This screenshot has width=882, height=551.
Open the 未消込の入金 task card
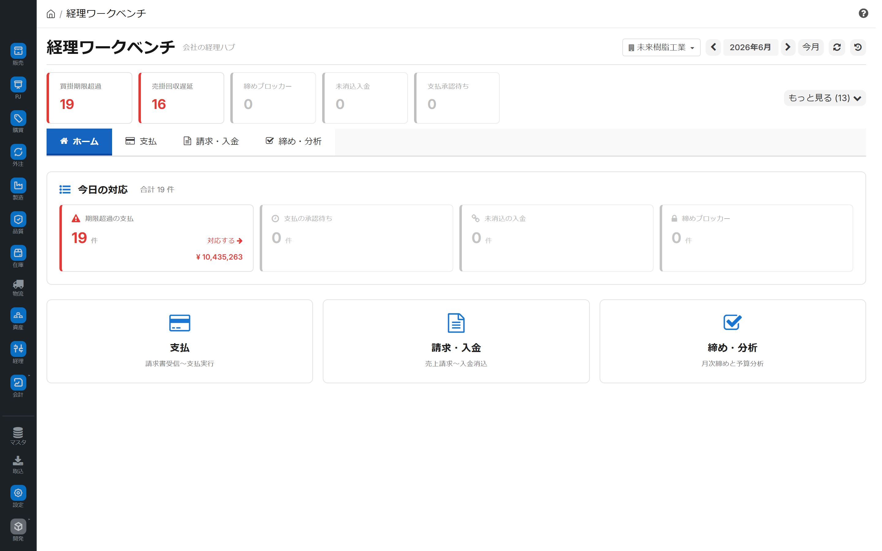click(556, 238)
